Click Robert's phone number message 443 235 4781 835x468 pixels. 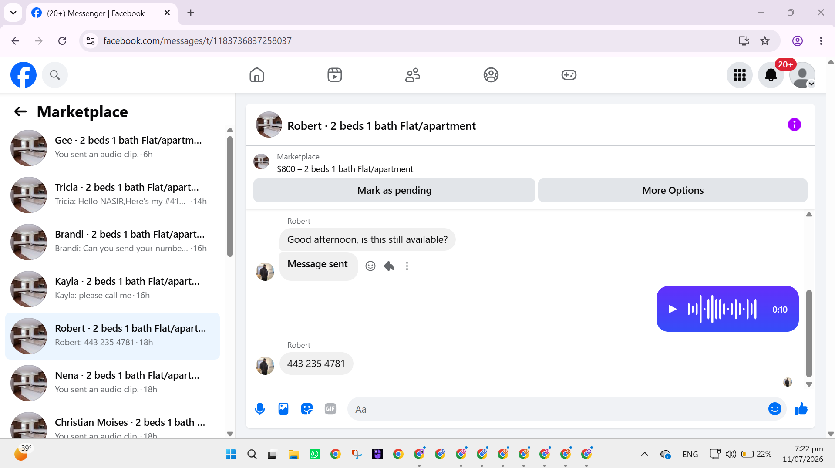click(316, 364)
